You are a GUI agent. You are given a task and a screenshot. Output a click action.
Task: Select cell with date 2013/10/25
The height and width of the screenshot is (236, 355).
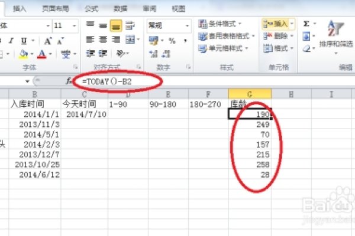(35, 165)
